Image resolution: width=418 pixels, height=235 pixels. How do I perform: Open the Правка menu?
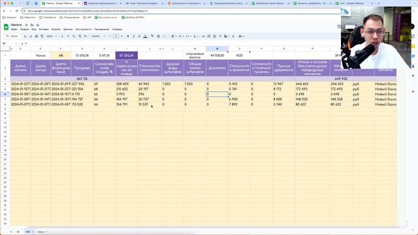[24, 29]
